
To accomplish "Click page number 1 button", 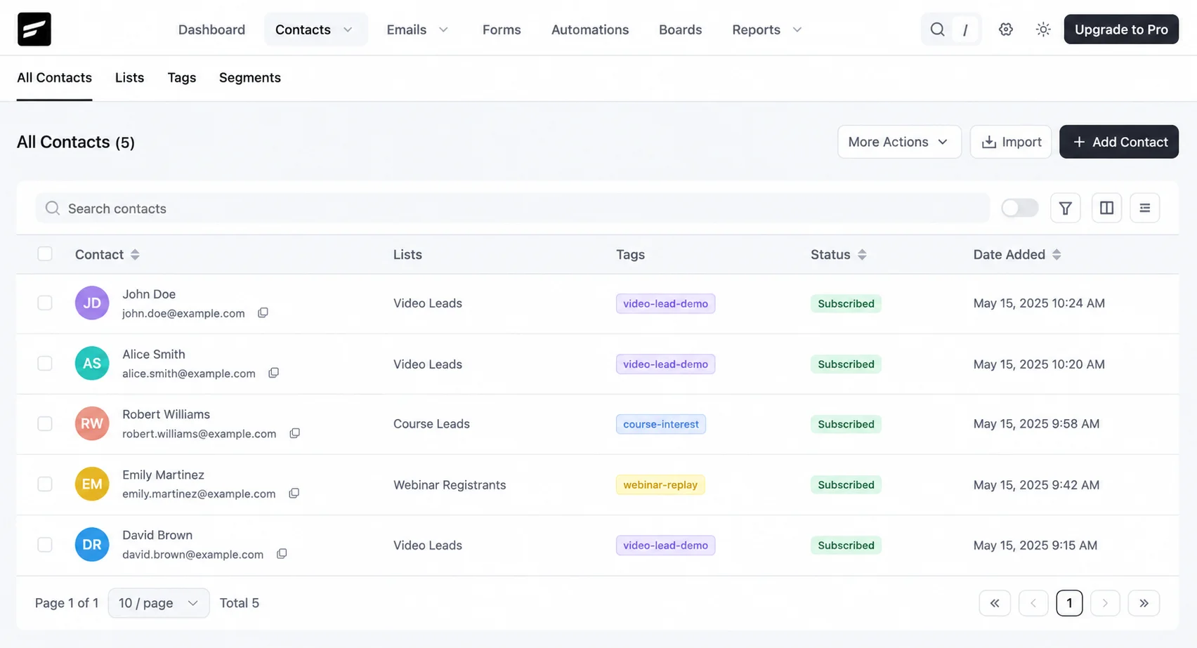I will point(1069,603).
